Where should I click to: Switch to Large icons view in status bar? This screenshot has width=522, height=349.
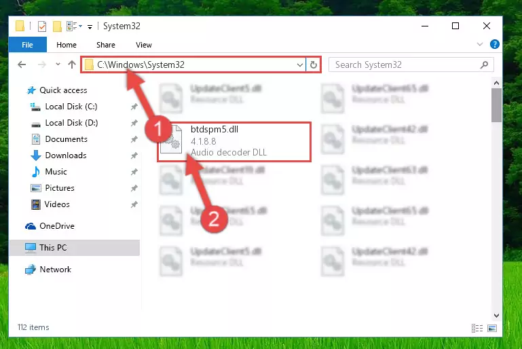492,329
